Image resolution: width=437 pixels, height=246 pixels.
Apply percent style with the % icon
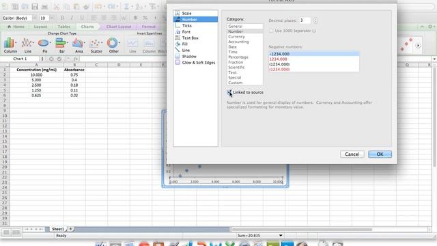[x=145, y=18]
